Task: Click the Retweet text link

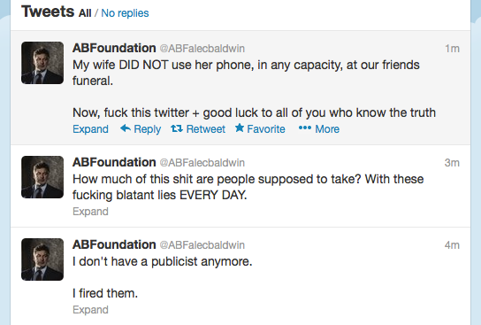Action: (205, 129)
